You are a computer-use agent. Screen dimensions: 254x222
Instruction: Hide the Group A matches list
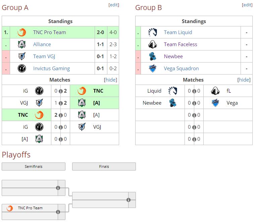coord(110,80)
